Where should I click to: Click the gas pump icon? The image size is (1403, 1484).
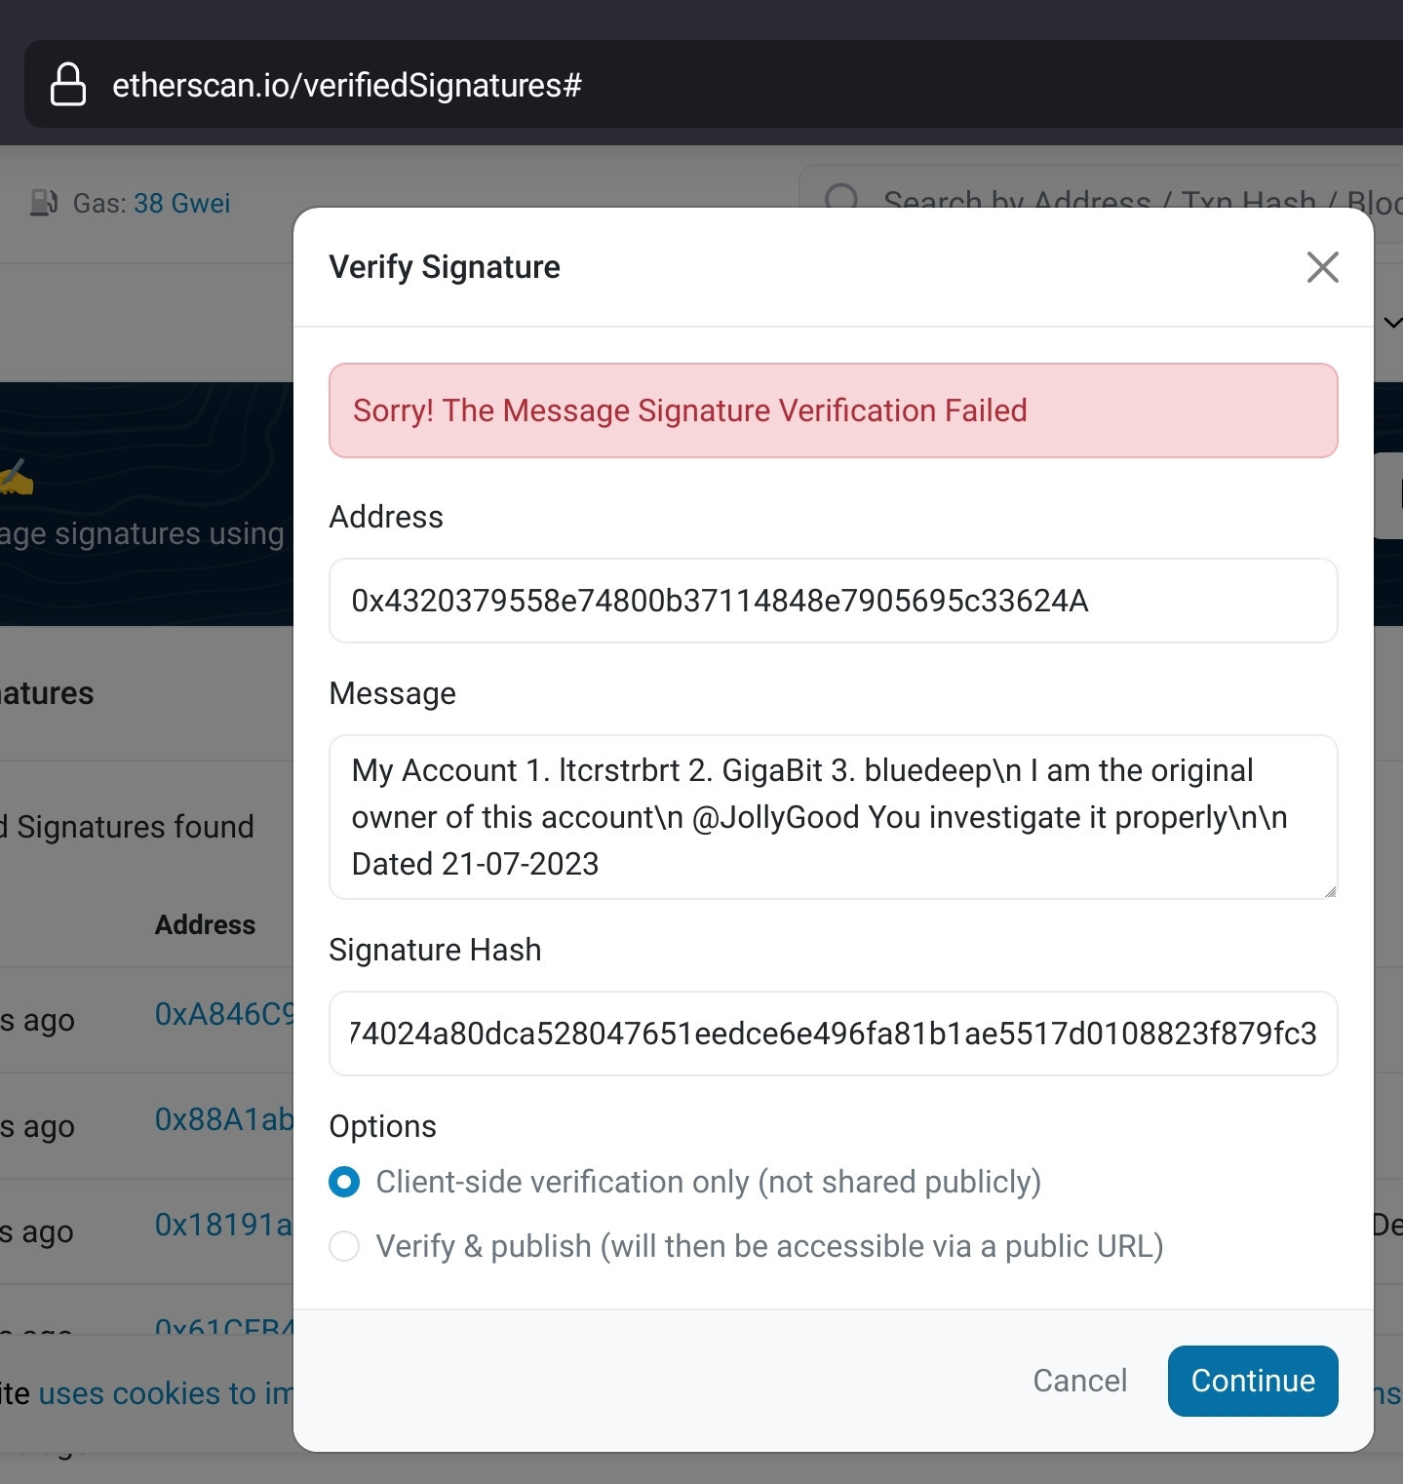click(x=44, y=203)
